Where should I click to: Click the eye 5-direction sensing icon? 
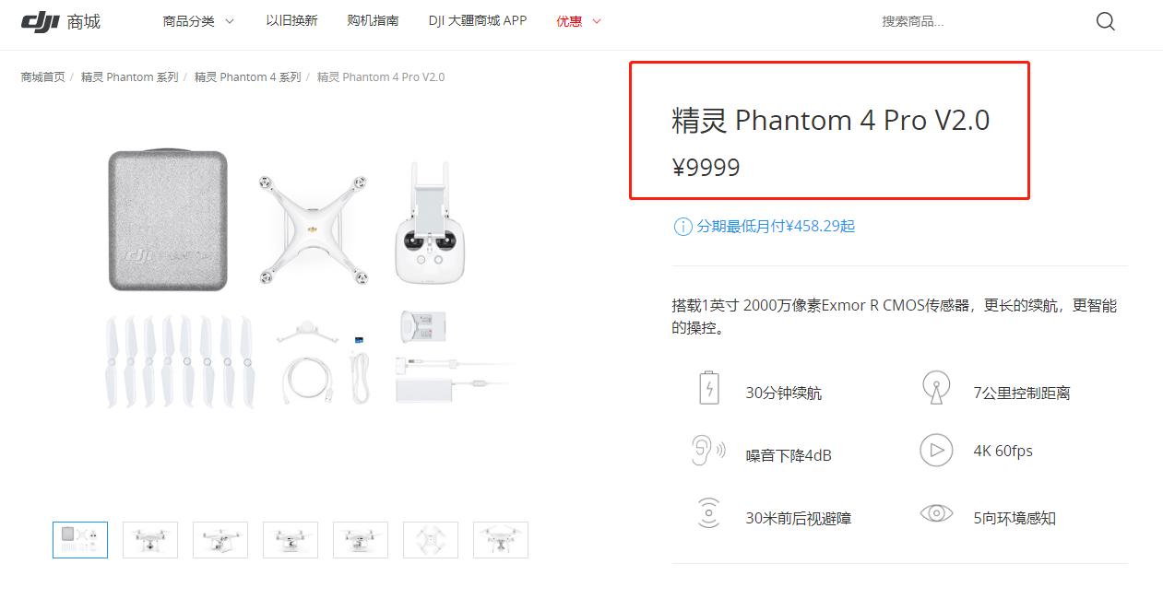coord(936,513)
